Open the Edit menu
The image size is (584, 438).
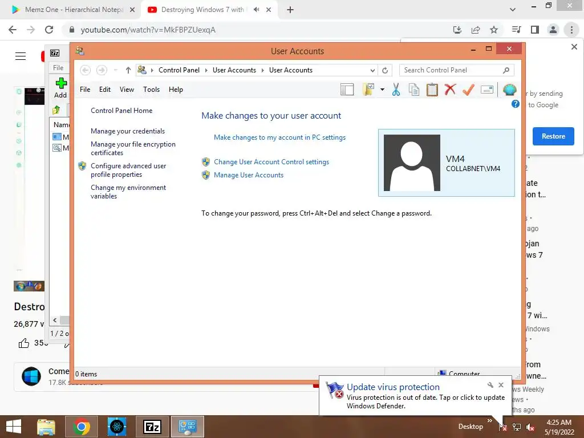tap(105, 90)
